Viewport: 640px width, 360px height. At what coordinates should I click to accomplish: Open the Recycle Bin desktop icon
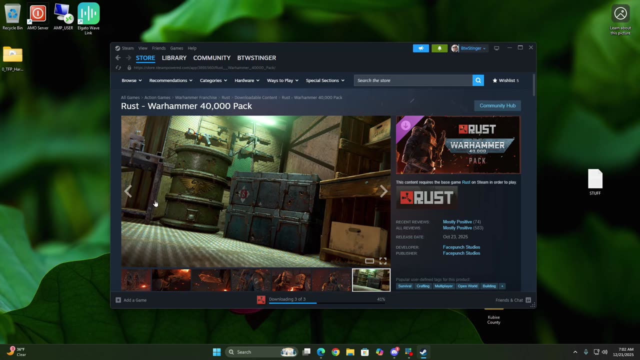point(12,17)
